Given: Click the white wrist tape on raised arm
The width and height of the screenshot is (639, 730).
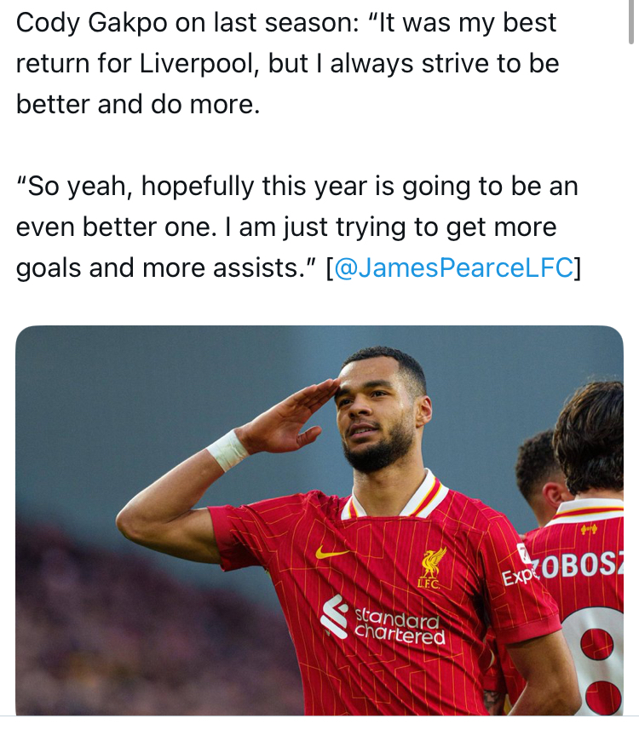Looking at the screenshot, I should pyautogui.click(x=227, y=450).
